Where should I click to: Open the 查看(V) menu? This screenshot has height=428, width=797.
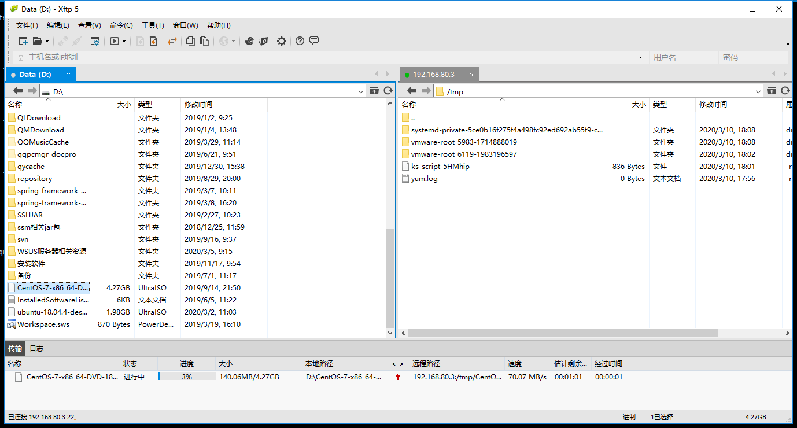pos(90,25)
